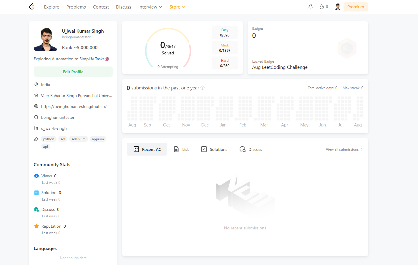Click the Hard 0/860 difficulty box
The height and width of the screenshot is (265, 418).
225,63
